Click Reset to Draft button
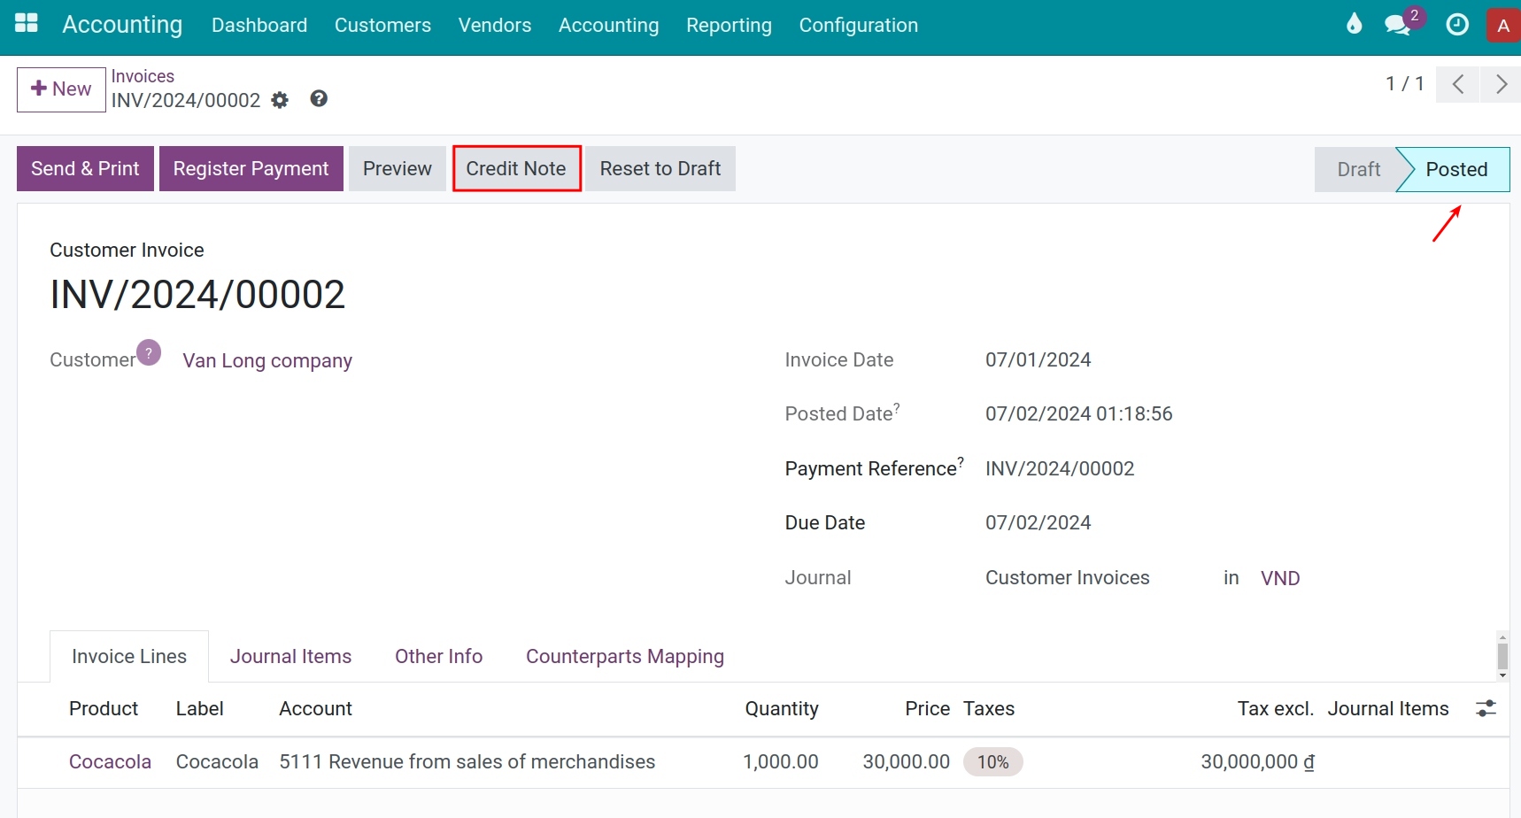This screenshot has width=1521, height=818. click(660, 168)
